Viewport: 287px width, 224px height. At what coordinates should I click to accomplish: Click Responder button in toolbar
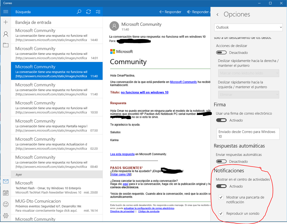tap(170, 12)
